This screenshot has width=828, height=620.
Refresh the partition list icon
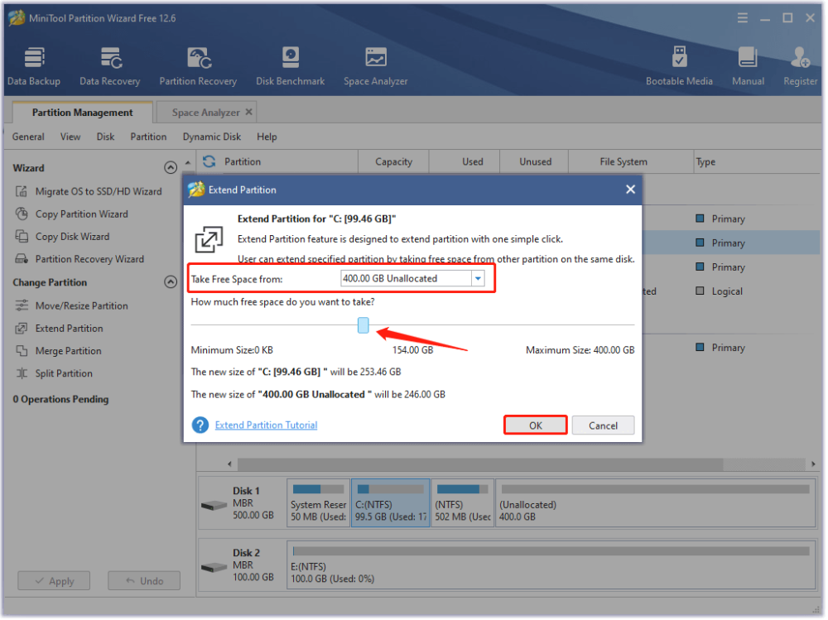point(209,162)
